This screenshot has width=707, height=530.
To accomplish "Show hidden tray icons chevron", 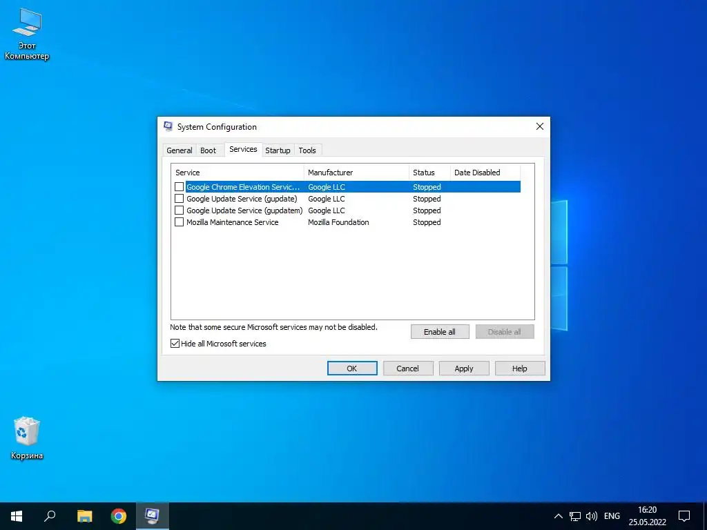I will click(x=558, y=516).
